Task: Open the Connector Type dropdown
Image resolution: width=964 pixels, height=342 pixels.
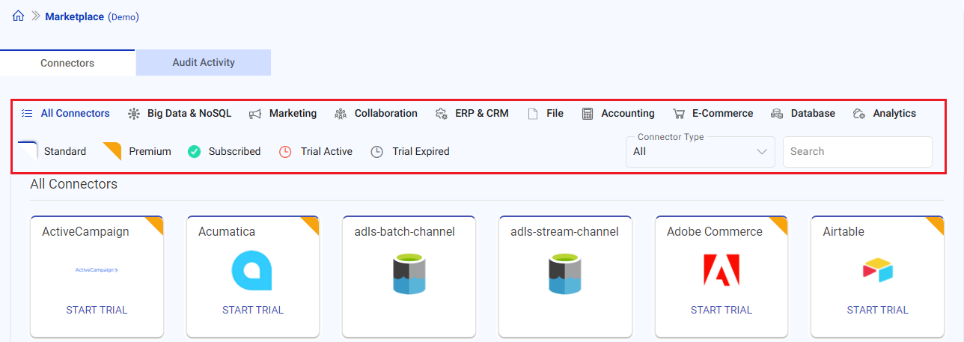Action: point(701,151)
